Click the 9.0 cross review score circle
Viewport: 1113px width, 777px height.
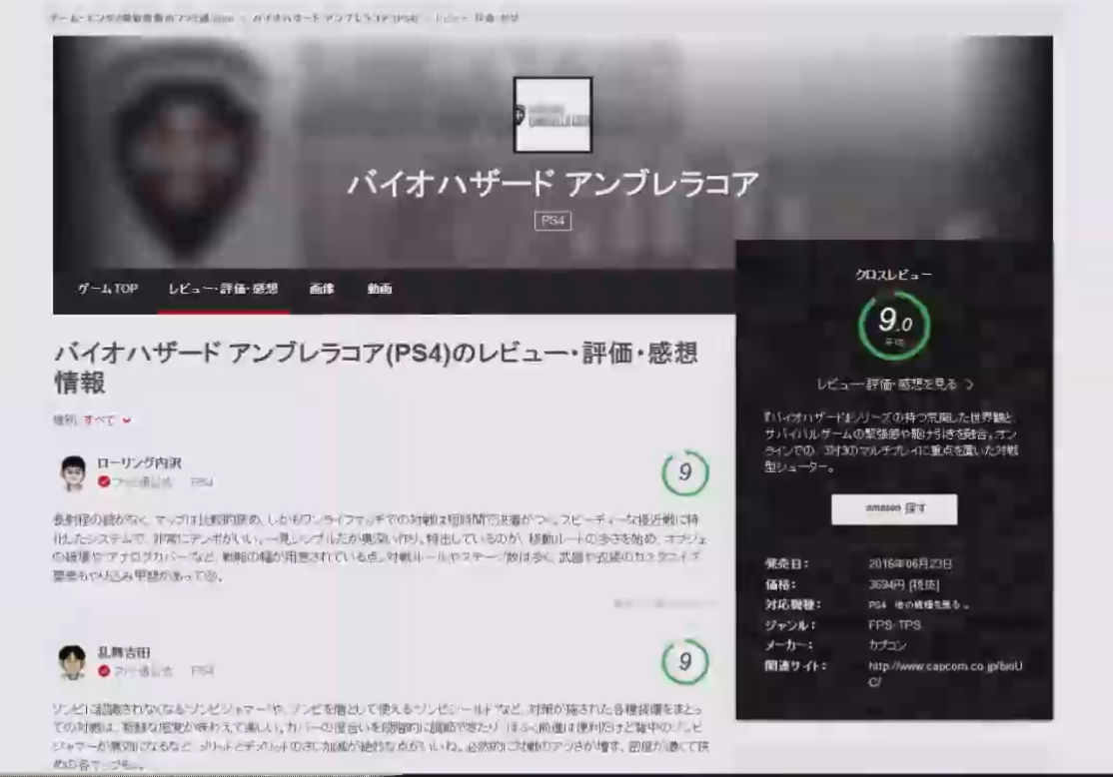click(x=893, y=325)
